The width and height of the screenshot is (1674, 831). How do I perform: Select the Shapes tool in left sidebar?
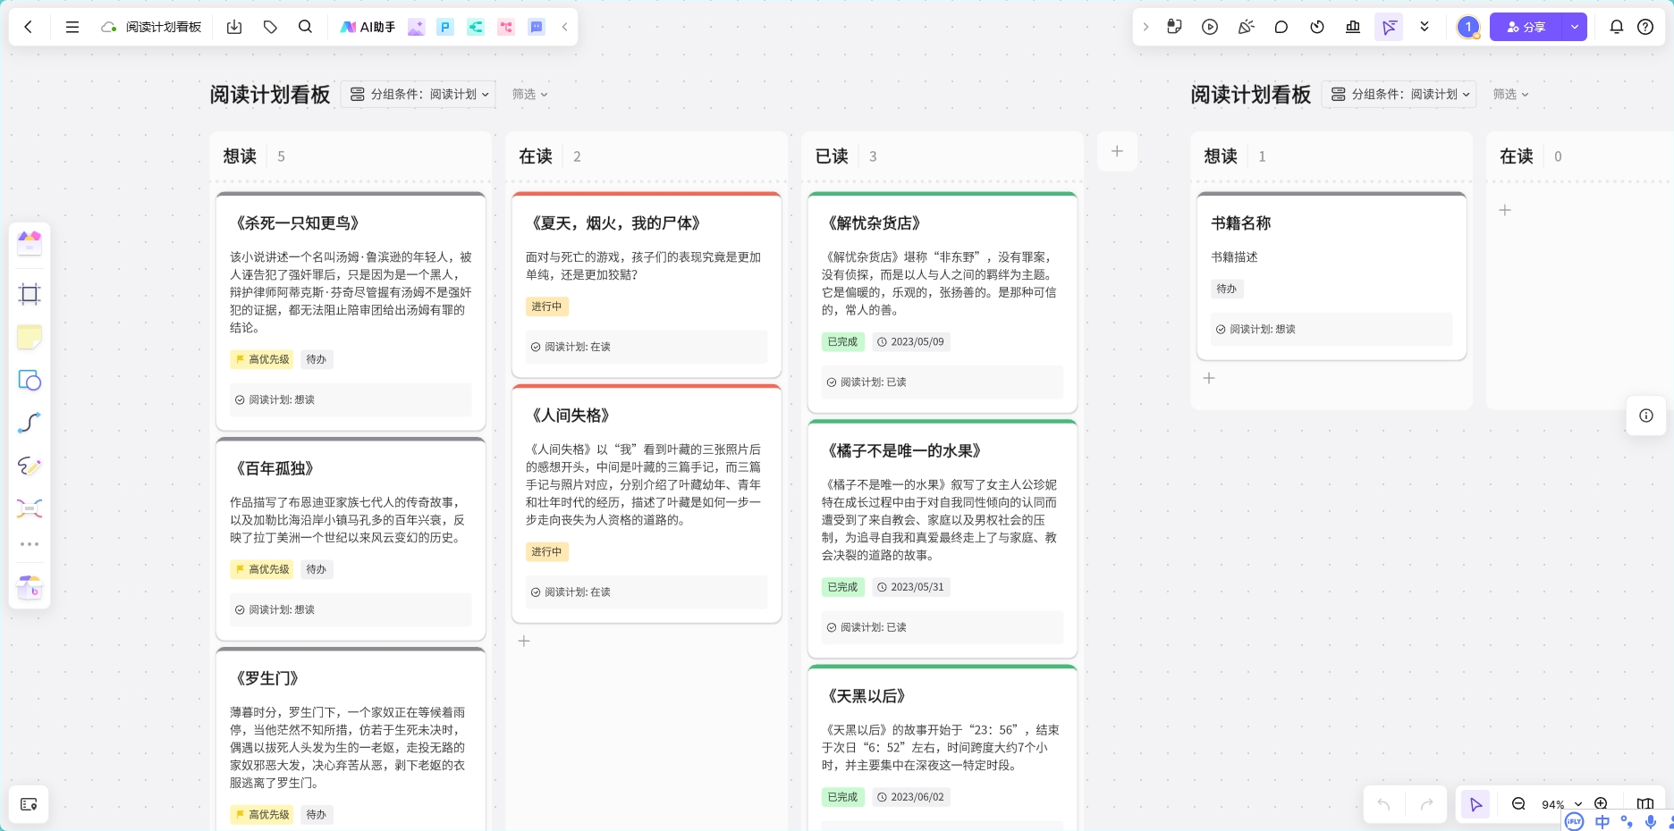pos(30,380)
